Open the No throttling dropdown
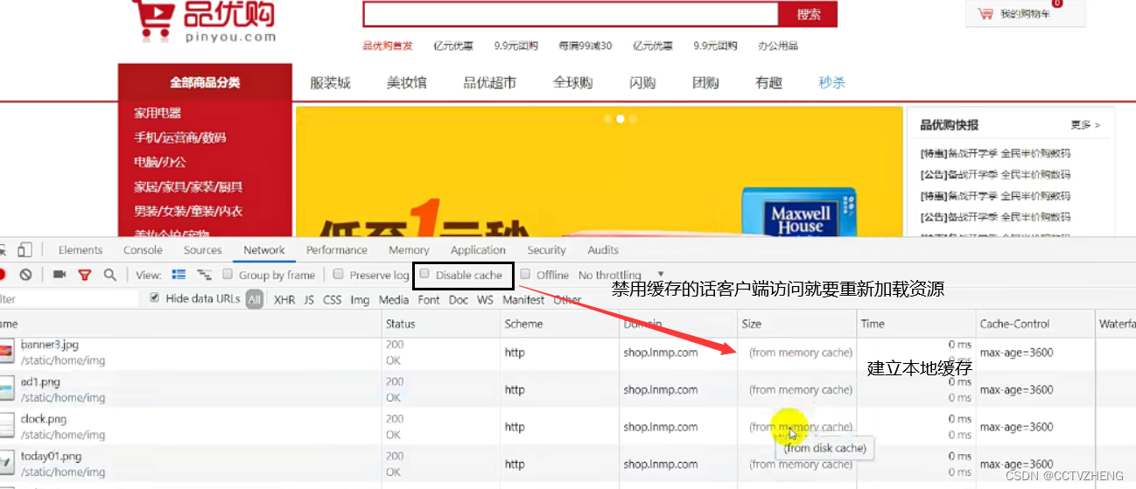 [621, 275]
